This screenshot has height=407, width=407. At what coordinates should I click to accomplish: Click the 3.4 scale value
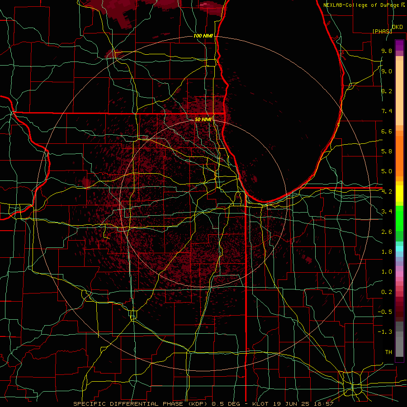pos(387,212)
